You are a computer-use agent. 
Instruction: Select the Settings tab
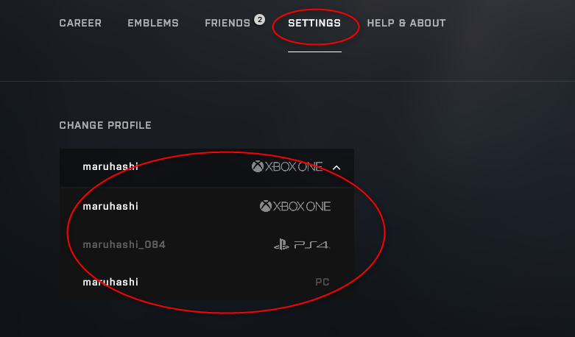pyautogui.click(x=314, y=23)
